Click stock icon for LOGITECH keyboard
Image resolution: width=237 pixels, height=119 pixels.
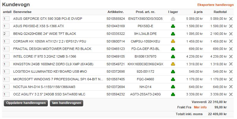coord(173,72)
